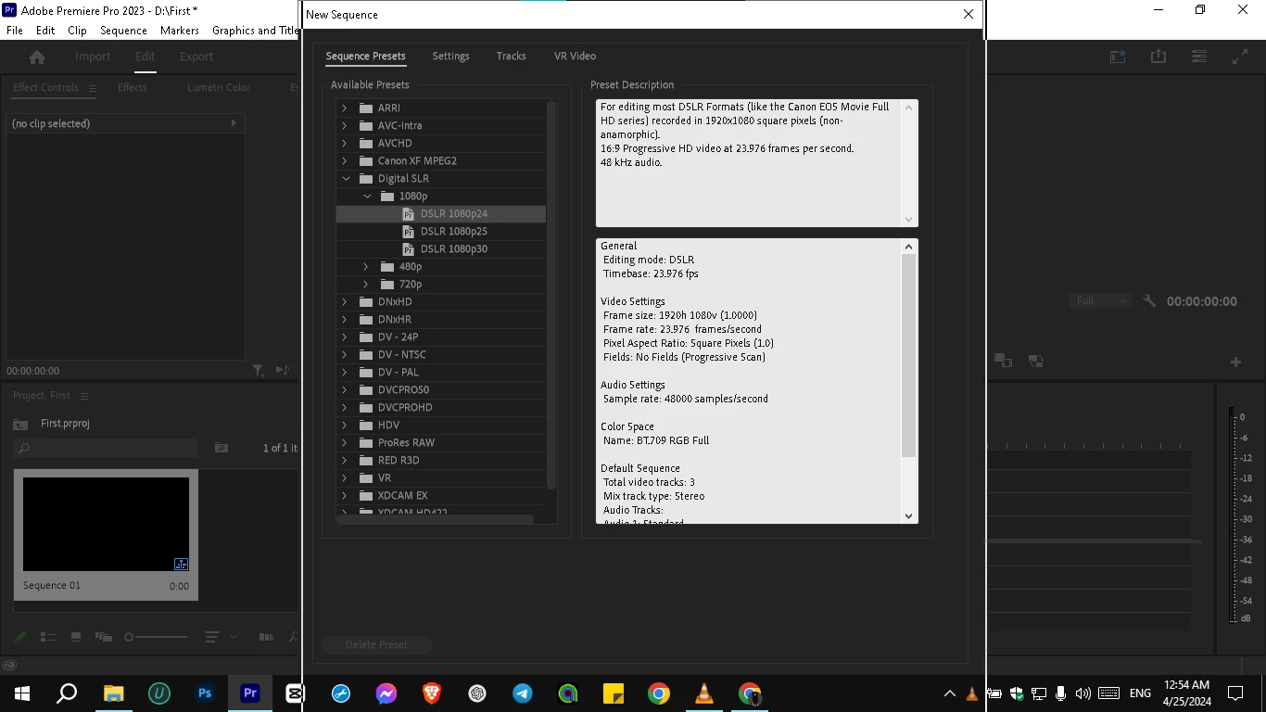Open Telegram from the taskbar
1266x712 pixels.
(523, 693)
